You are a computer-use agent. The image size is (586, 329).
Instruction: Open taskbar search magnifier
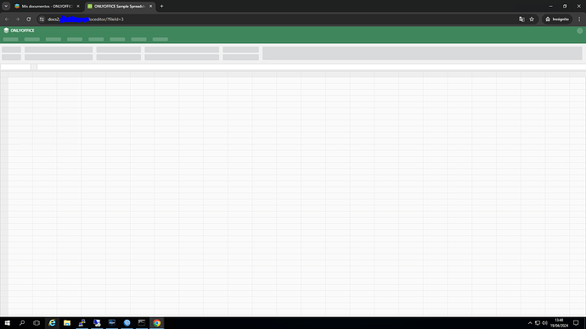(x=22, y=323)
